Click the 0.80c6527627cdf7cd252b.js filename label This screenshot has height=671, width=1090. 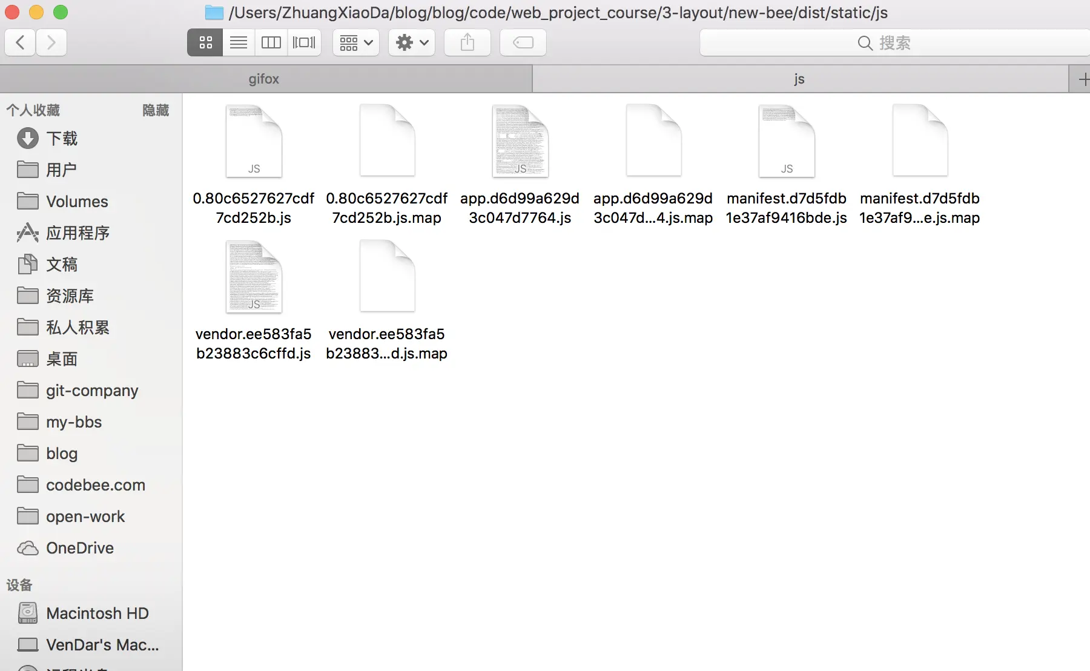coord(254,208)
